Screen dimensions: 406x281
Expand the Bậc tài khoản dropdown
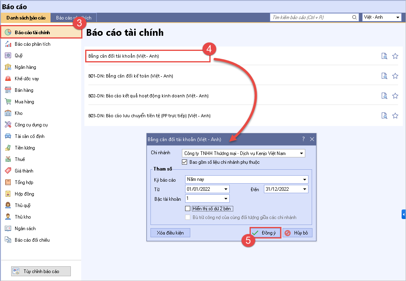[x=226, y=199]
